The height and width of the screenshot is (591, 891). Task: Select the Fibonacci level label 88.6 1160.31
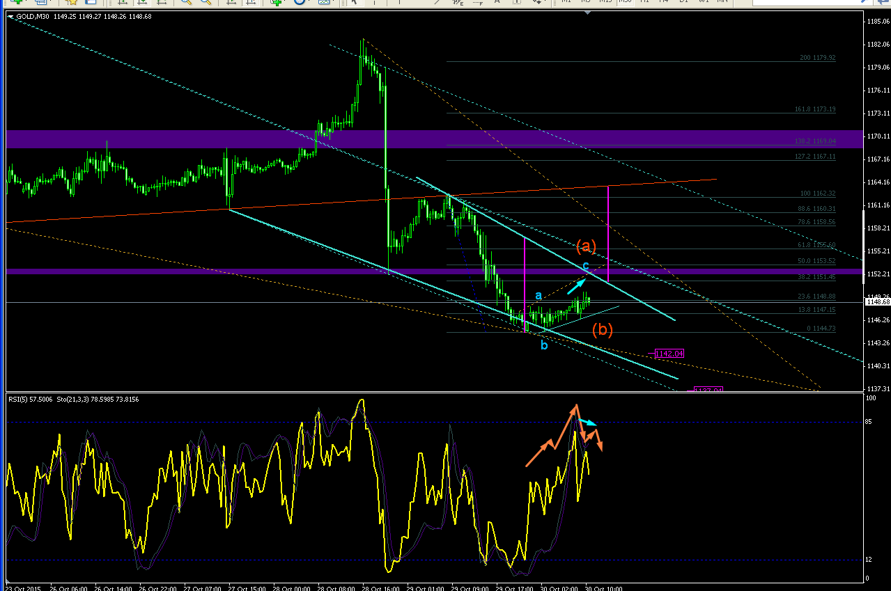click(x=816, y=208)
